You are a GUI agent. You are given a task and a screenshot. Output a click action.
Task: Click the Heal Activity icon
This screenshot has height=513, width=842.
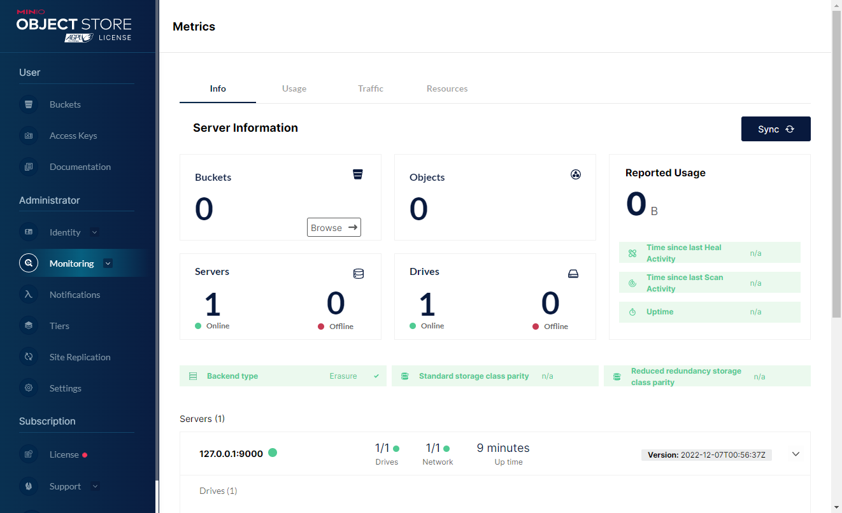click(632, 253)
